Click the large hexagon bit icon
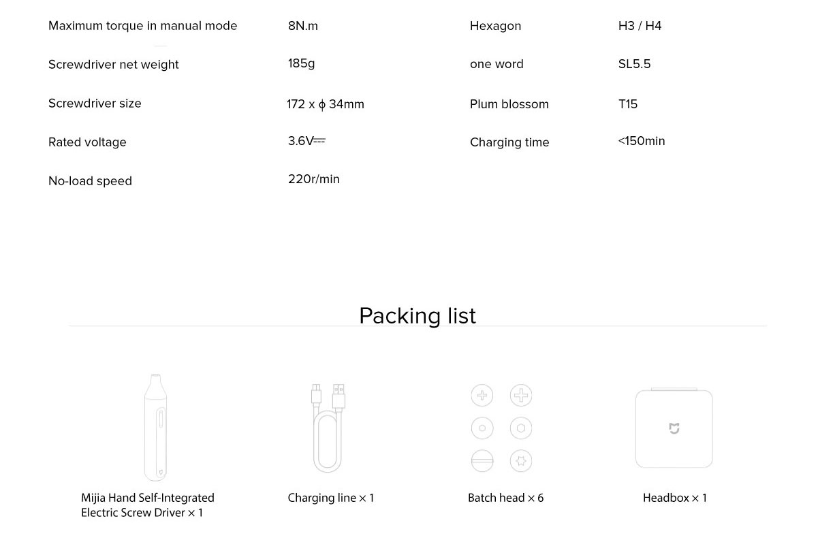Image resolution: width=835 pixels, height=540 pixels. (x=521, y=428)
